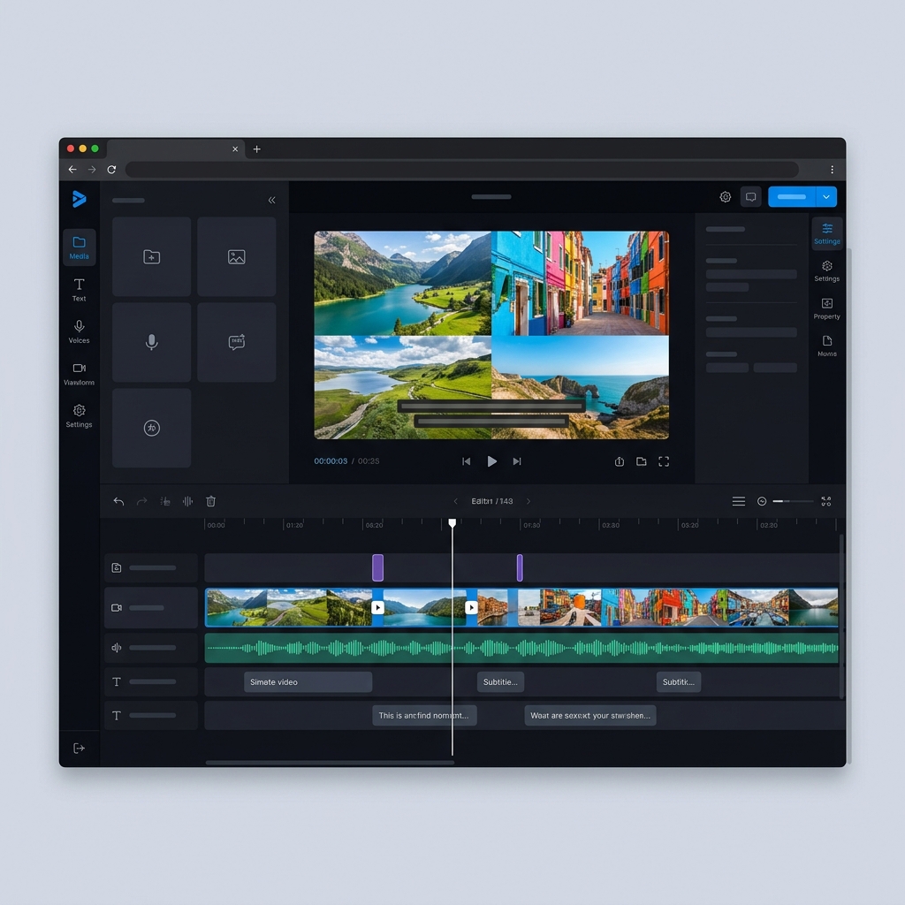905x905 pixels.
Task: Play the video preview
Action: 491,461
